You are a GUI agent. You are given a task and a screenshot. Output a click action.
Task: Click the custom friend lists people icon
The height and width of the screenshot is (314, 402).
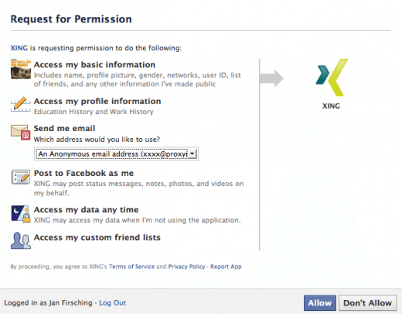click(21, 241)
